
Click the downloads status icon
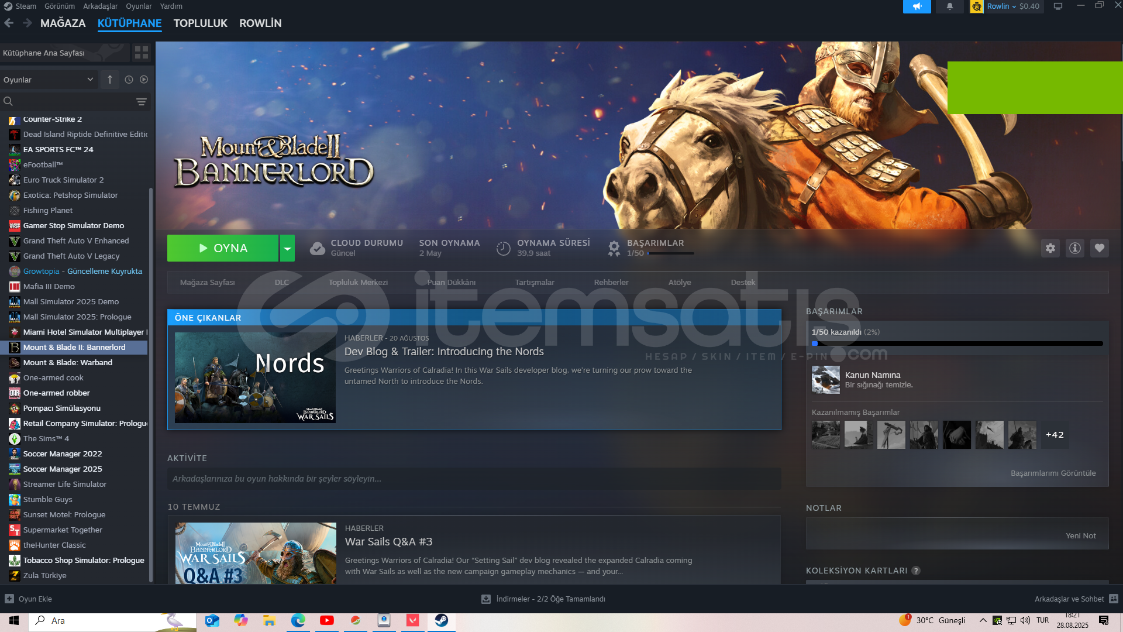485,599
